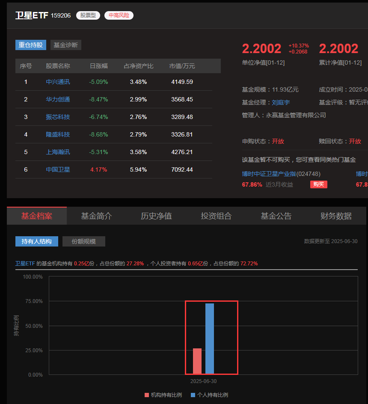368x404 pixels.
Task: Open the 投资组合 tab
Action: click(x=216, y=216)
